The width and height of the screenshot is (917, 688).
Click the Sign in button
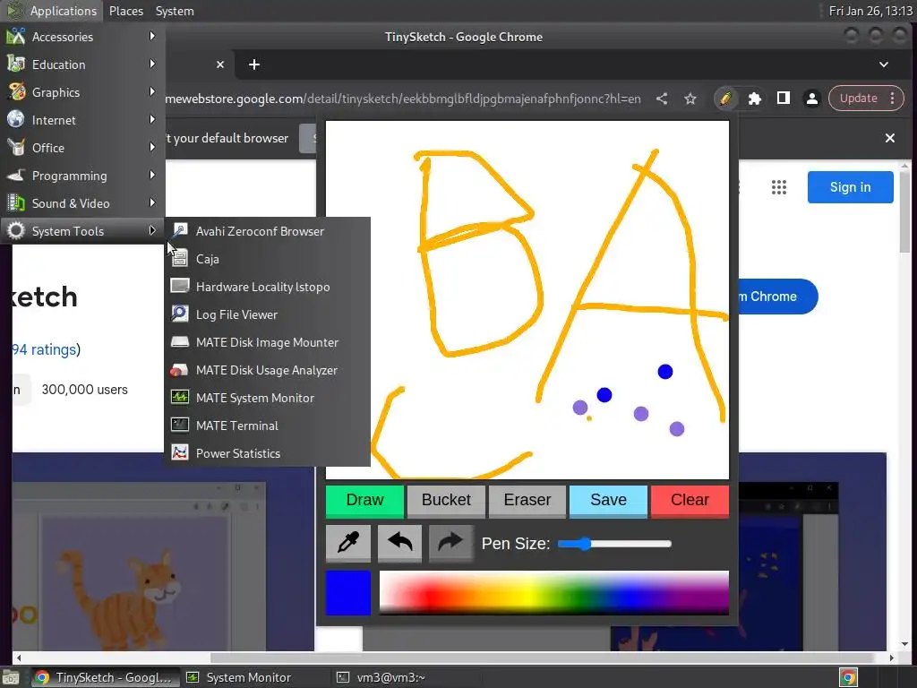click(x=851, y=187)
